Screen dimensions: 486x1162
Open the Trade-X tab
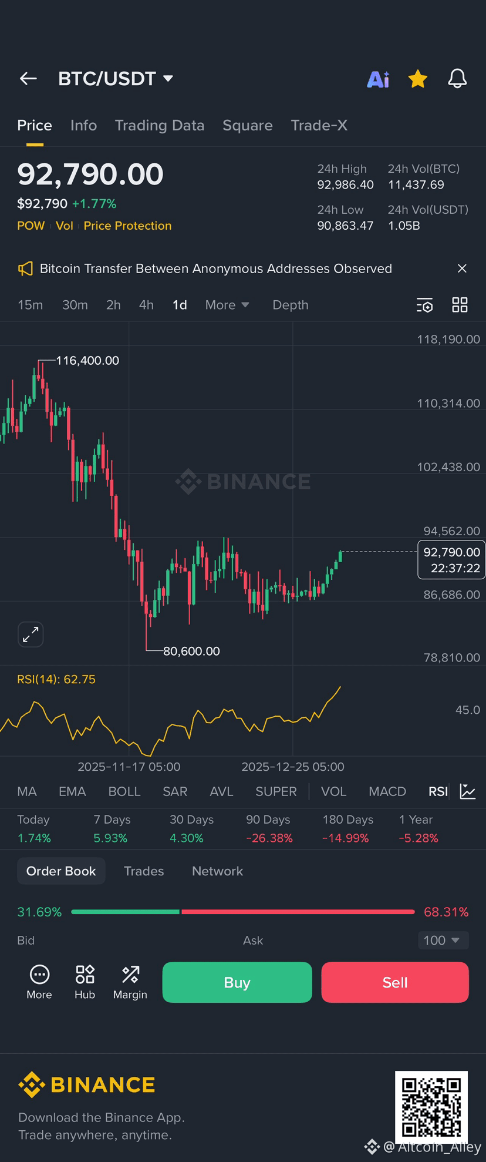[319, 125]
